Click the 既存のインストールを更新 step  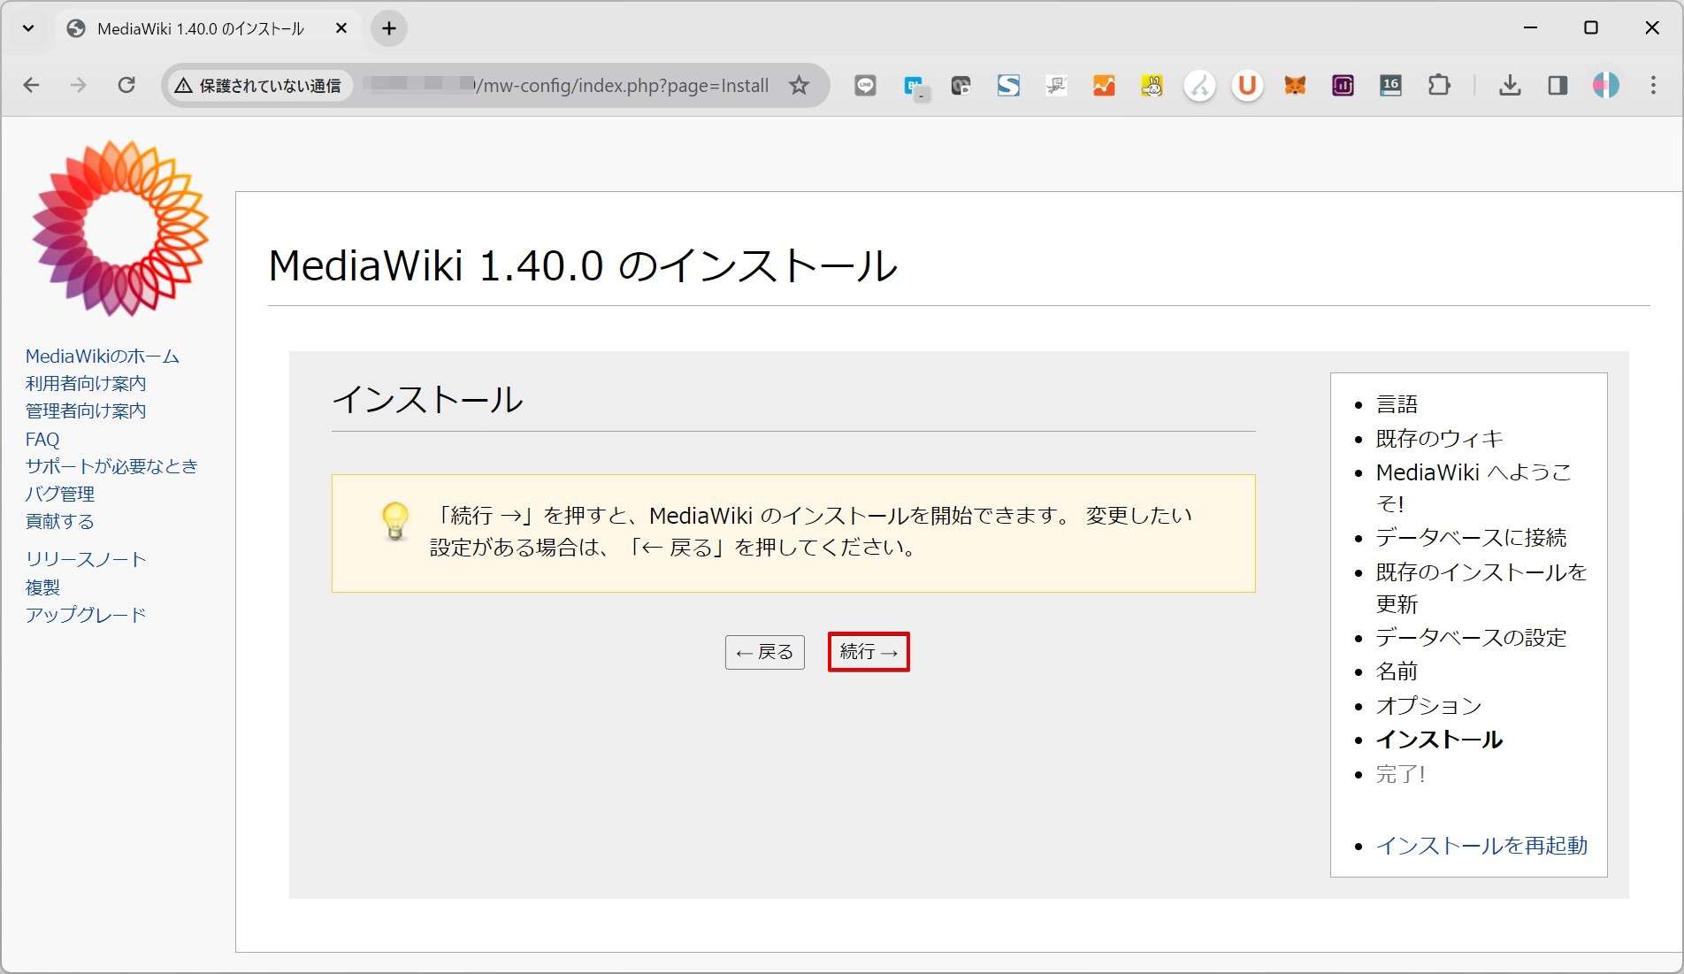1481,588
